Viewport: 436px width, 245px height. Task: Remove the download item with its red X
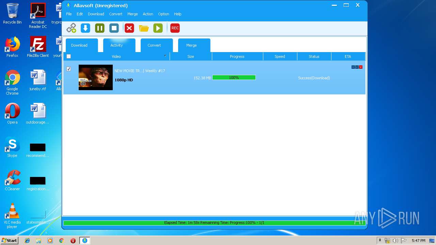(361, 67)
